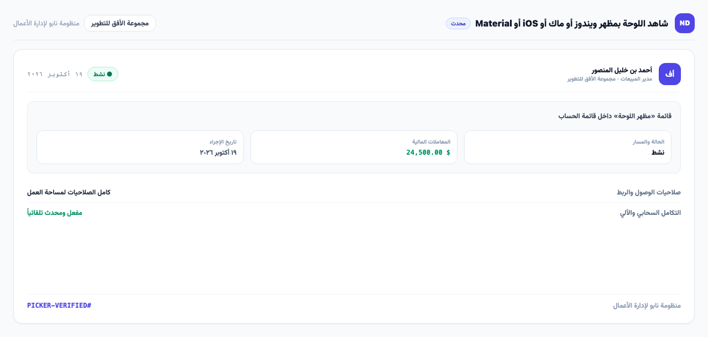Screen dimensions: 708x337
Task: Click the date ١٩ أكتوبر ٢٠٢٦ beside status badge
Action: coord(55,74)
